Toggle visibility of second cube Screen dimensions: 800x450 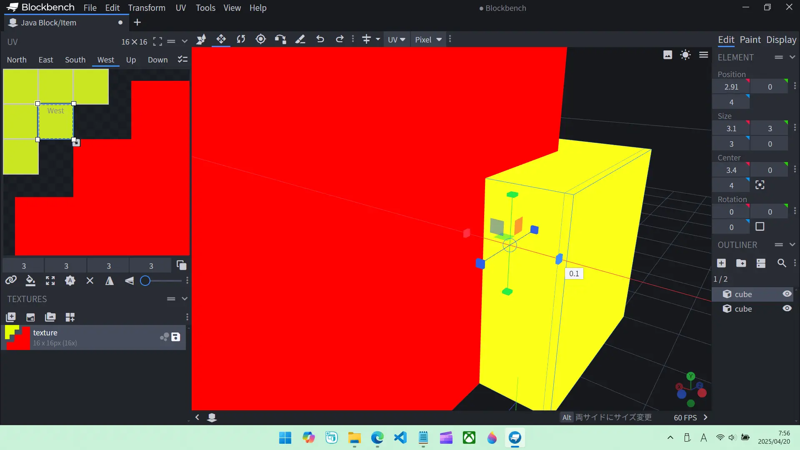click(787, 309)
